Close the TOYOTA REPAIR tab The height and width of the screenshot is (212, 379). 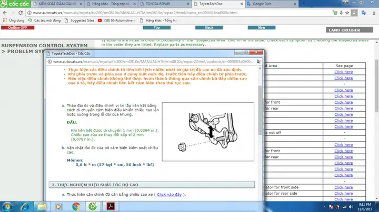coord(188,4)
